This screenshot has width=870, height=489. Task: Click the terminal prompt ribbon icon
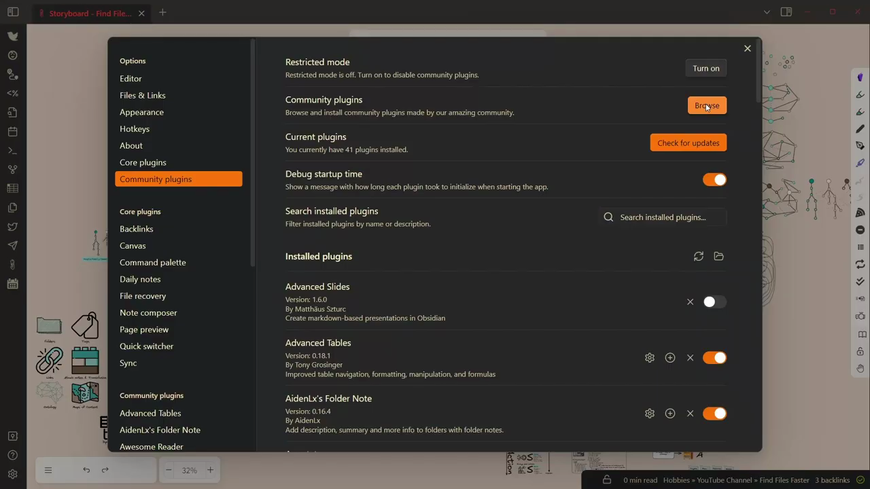point(13,150)
